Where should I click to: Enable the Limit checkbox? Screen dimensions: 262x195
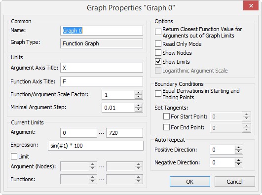[x=14, y=156]
